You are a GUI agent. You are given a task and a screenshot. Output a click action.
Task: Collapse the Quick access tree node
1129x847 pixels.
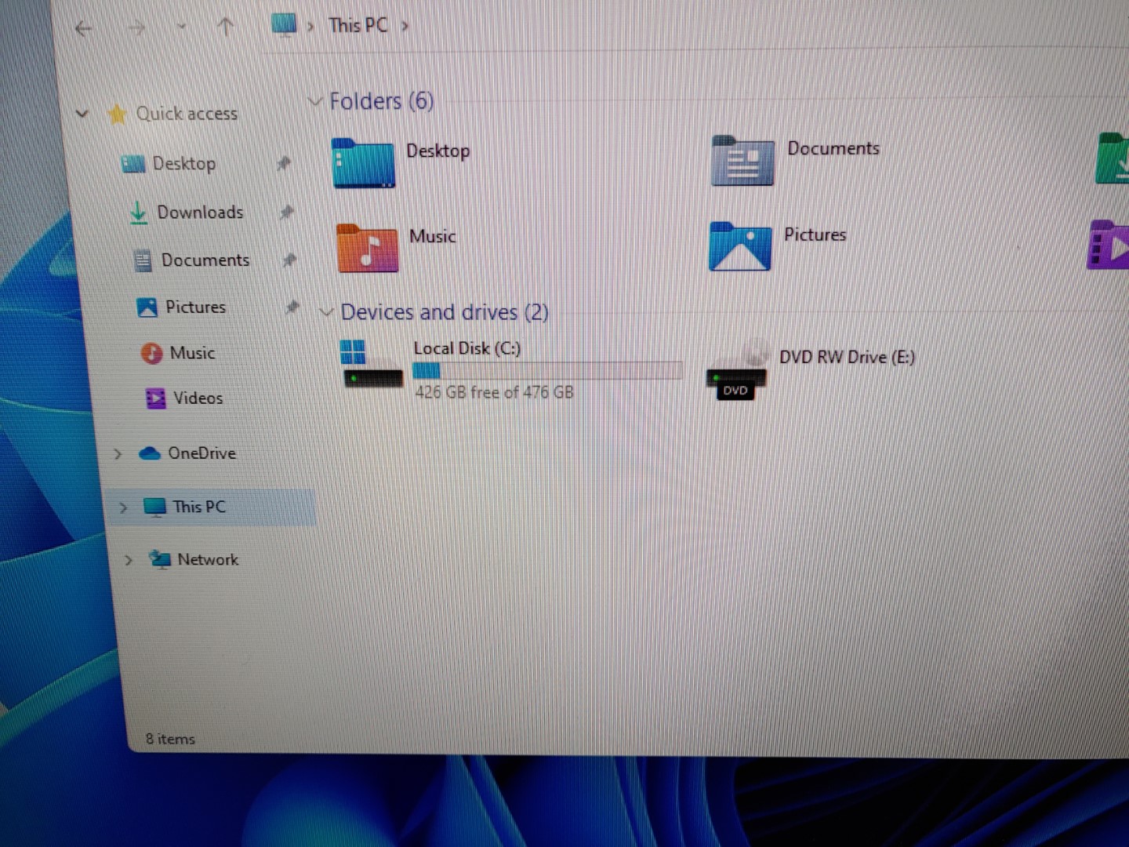(x=82, y=114)
